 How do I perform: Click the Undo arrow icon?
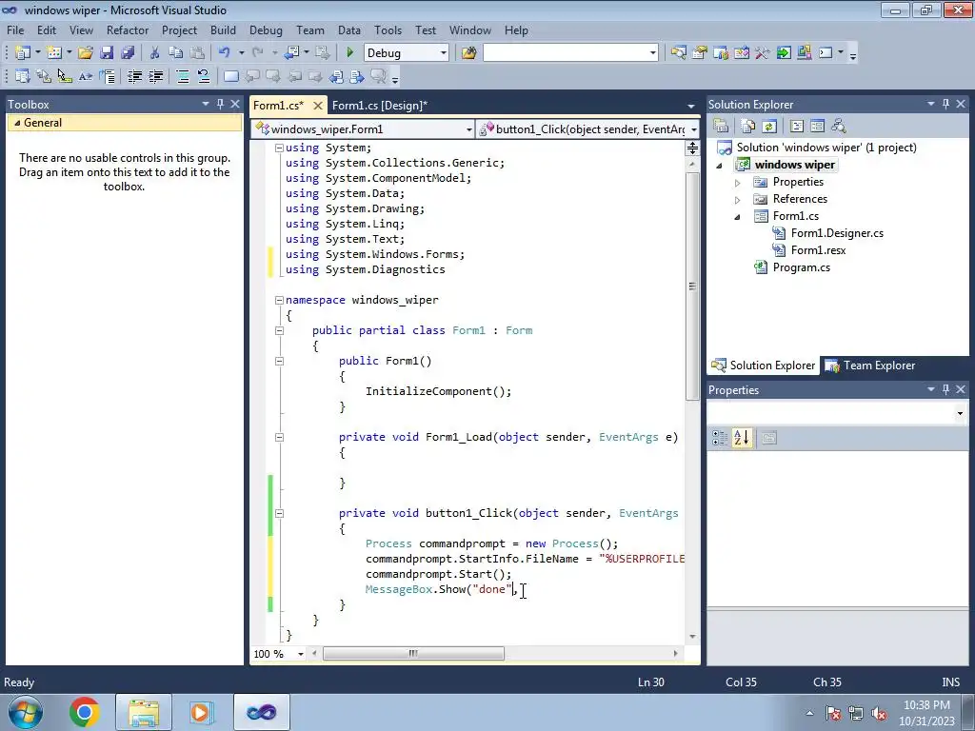point(225,53)
